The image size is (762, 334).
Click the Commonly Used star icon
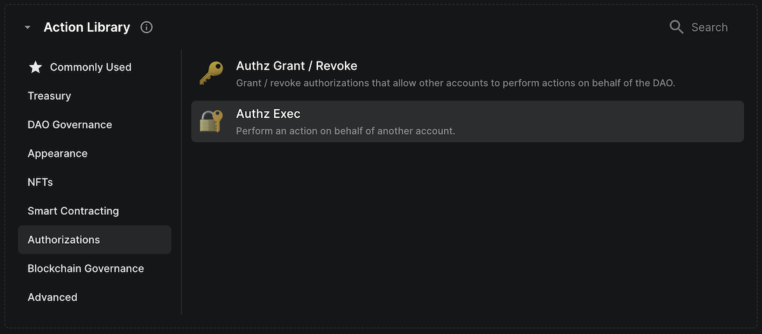[x=36, y=67]
